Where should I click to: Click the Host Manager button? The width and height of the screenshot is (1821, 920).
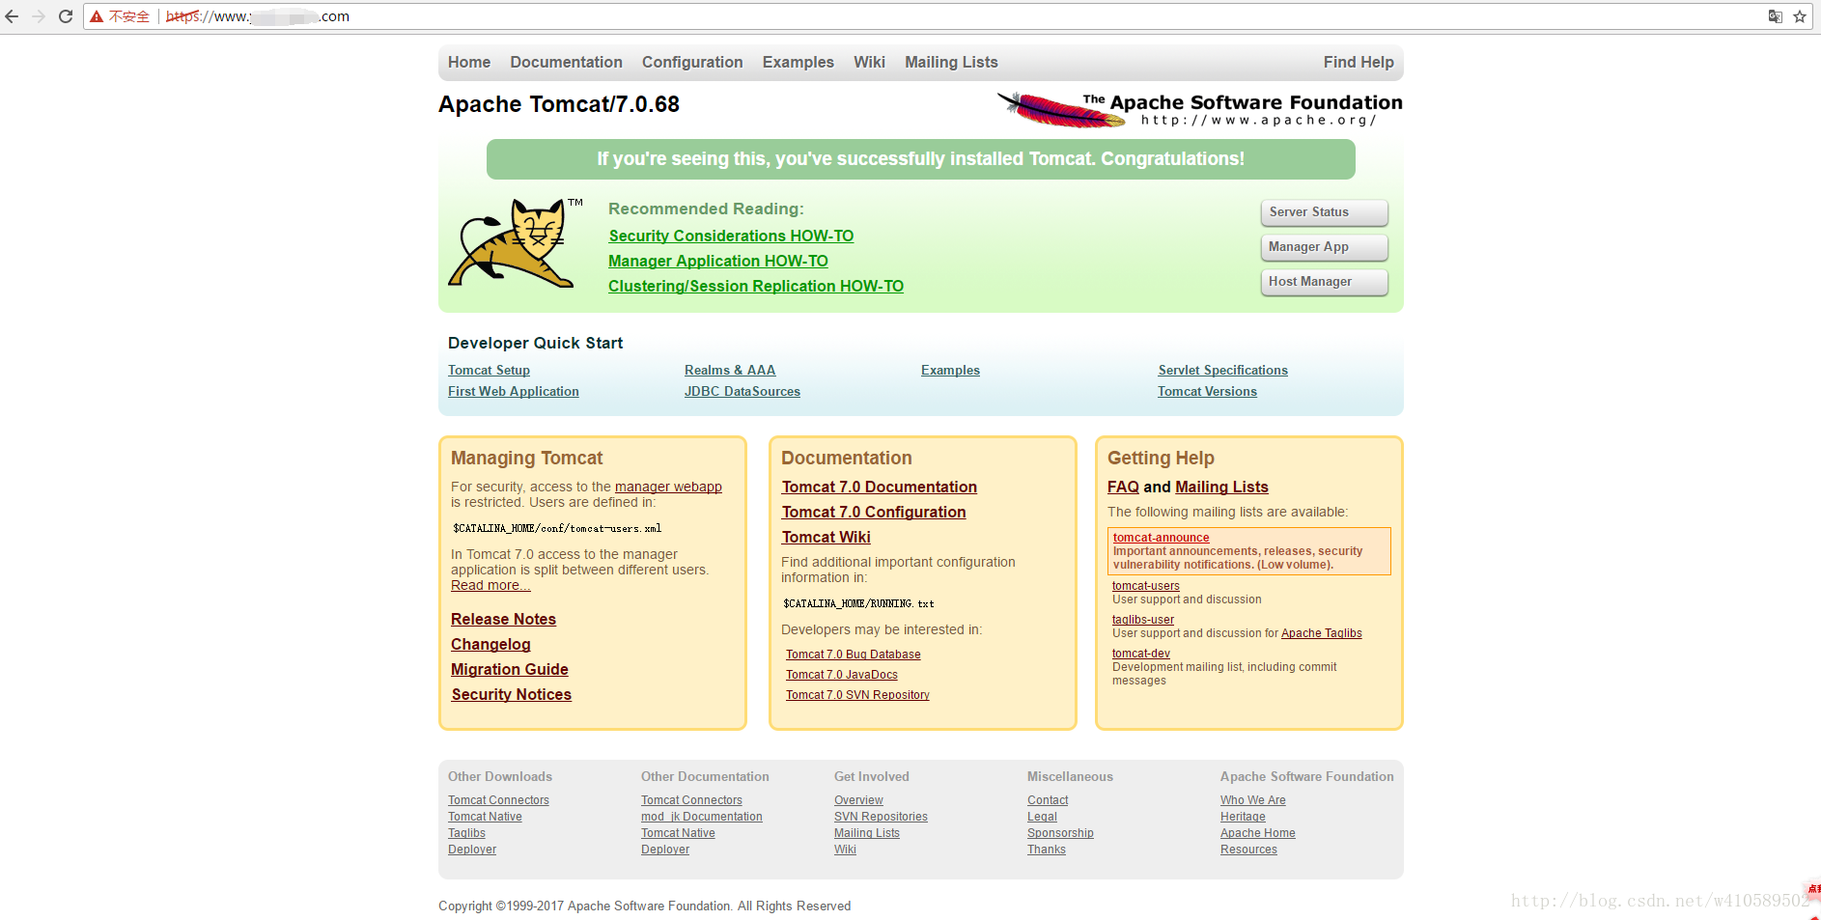[x=1324, y=282]
